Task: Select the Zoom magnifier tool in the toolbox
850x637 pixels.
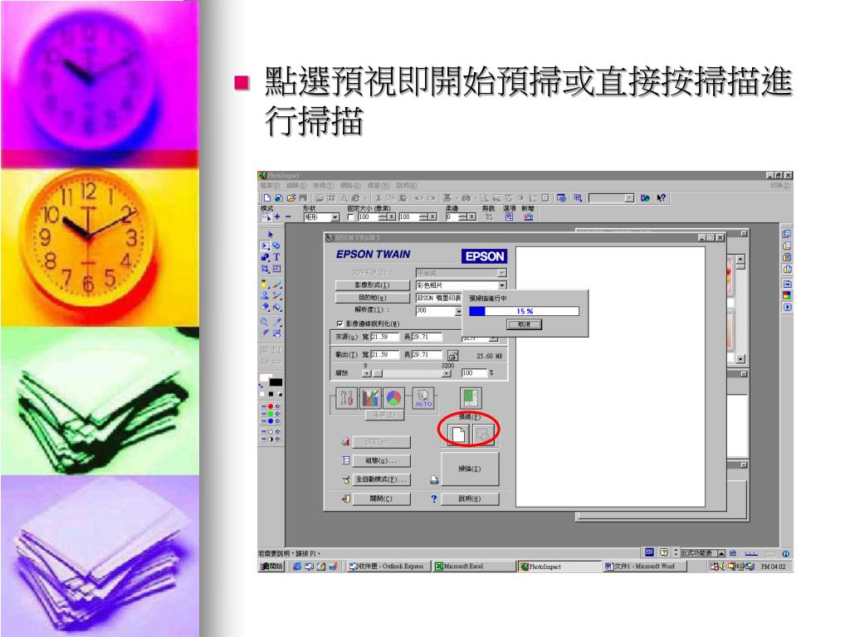Action: pyautogui.click(x=265, y=323)
